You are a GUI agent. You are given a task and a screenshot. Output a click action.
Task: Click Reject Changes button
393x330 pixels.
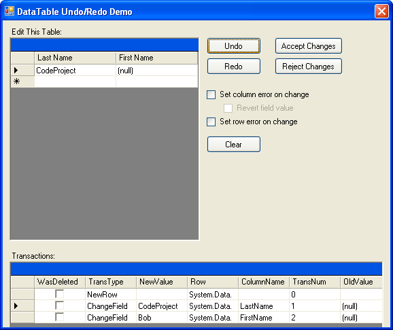pyautogui.click(x=308, y=67)
